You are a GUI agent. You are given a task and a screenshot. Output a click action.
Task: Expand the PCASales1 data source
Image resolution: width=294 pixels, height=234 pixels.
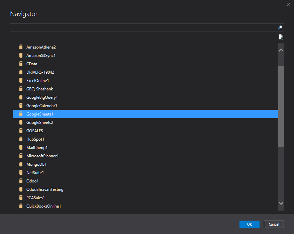[35, 198]
